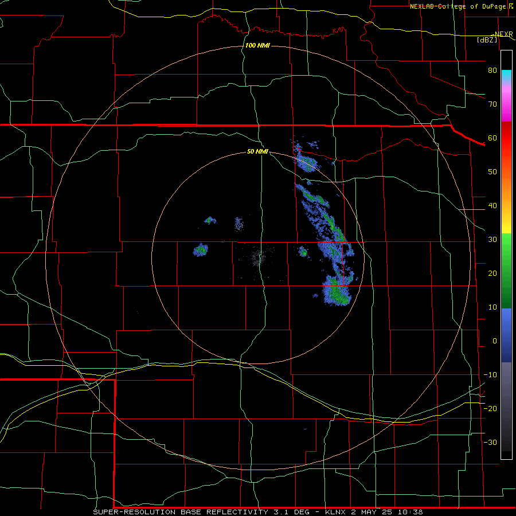Click the 40 value on the dBZ scale
Viewport: 516px width, 516px height.
[492, 206]
